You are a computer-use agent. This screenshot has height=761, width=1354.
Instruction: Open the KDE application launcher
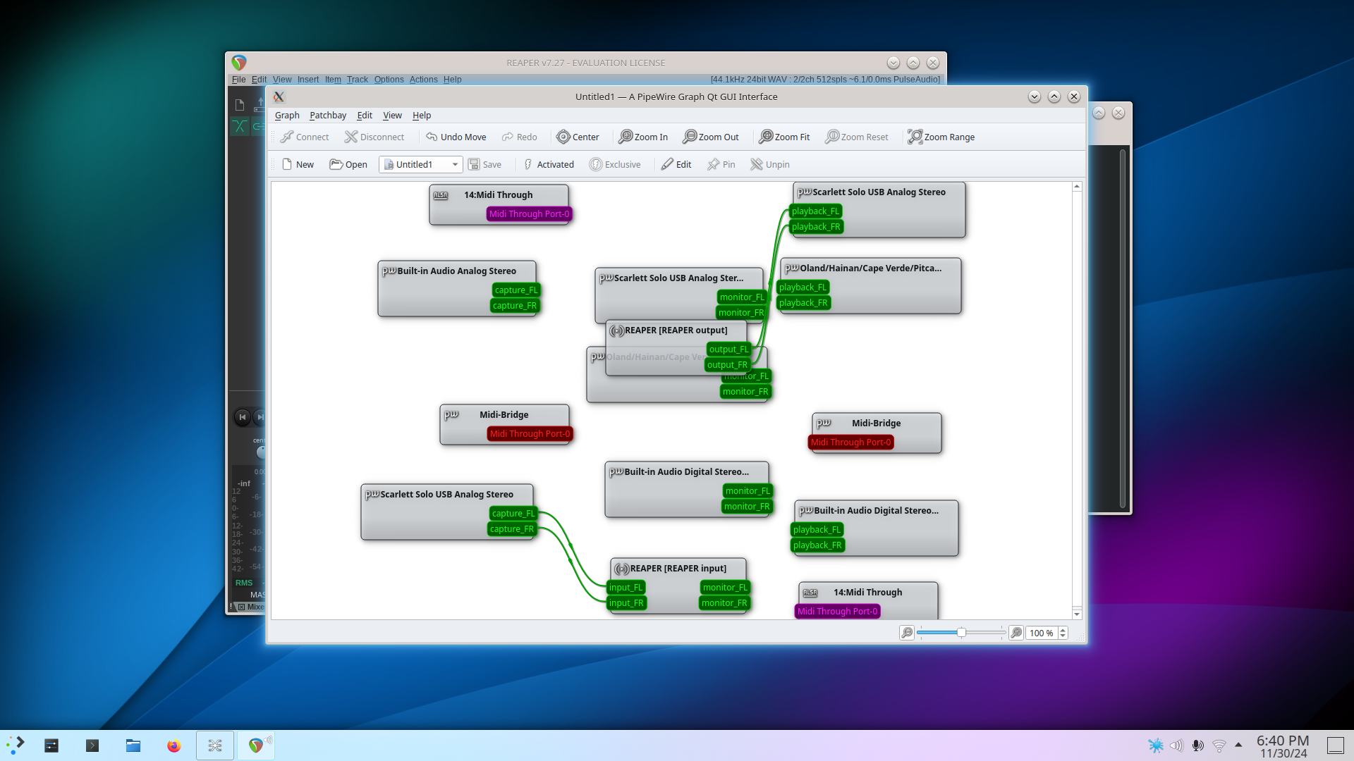16,745
